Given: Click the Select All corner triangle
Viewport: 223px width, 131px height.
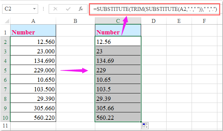Looking at the screenshot, I should (x=7, y=21).
